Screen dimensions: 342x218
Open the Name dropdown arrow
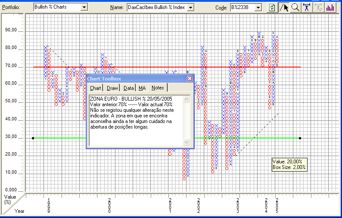pos(190,7)
